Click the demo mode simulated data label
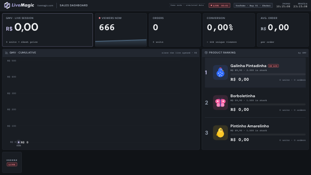 tap(187, 5)
